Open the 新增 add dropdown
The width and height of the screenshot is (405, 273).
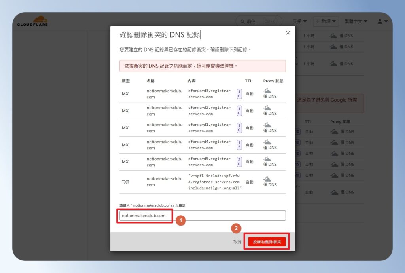click(x=326, y=21)
